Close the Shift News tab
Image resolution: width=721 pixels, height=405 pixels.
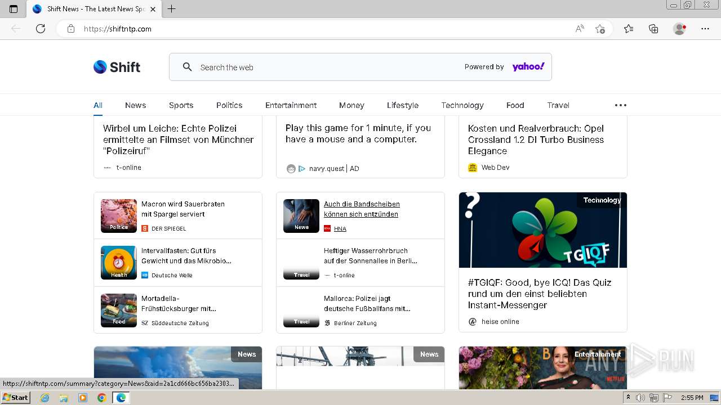point(153,9)
